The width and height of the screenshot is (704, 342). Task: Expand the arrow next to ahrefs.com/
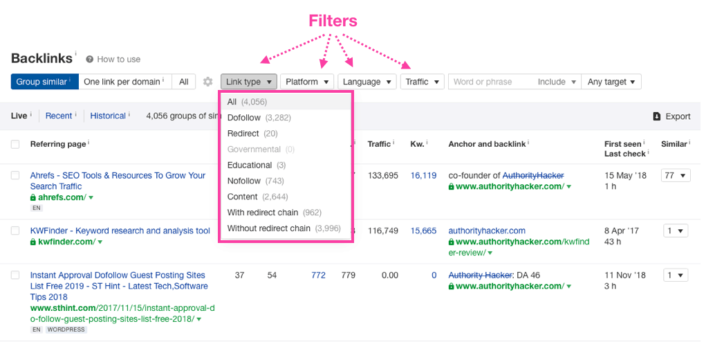tap(91, 198)
